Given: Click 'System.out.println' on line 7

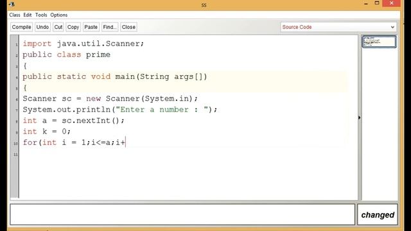Looking at the screenshot, I should coord(66,110).
